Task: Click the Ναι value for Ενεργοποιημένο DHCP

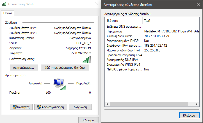Action: pos(147,41)
